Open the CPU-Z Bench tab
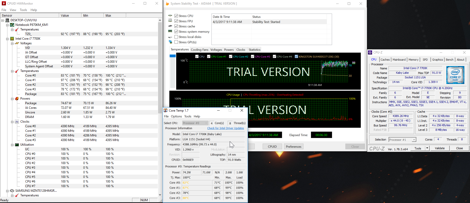Viewport: 470px width, 203px height. pos(449,60)
